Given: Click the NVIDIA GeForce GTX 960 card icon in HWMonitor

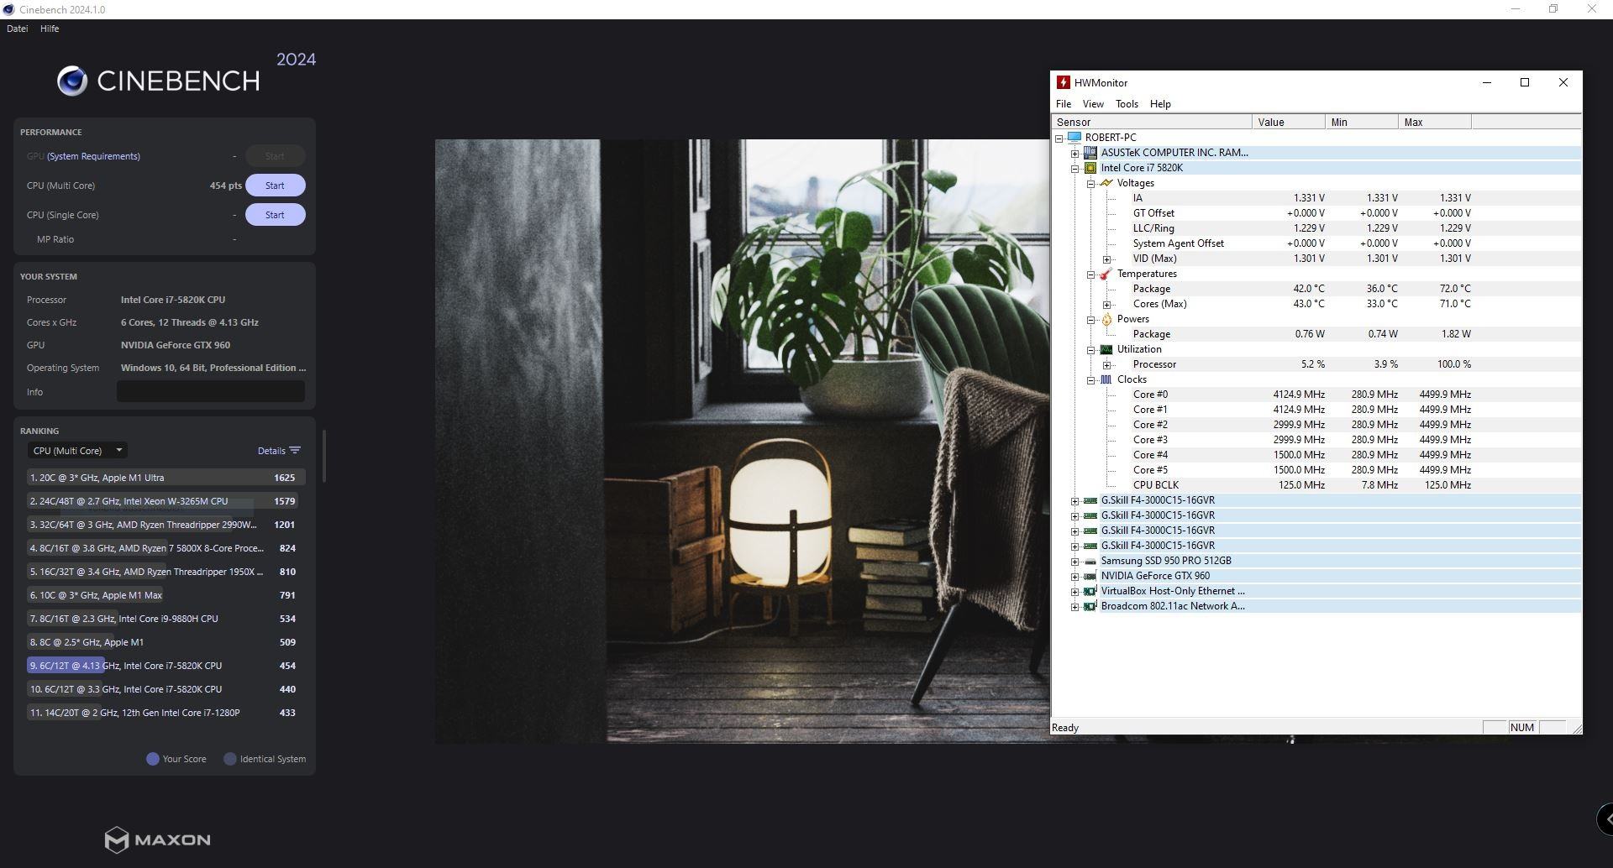Looking at the screenshot, I should tap(1090, 576).
